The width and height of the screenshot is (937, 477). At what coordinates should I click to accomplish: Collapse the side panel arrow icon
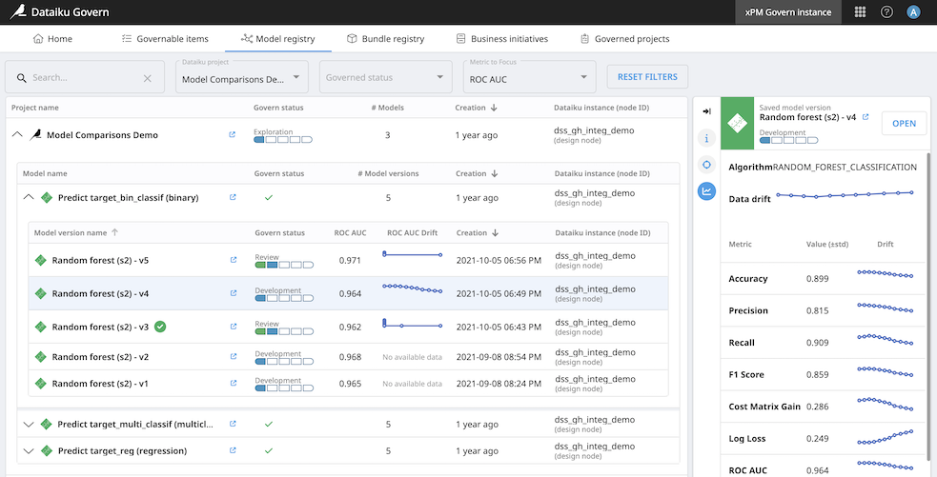(x=707, y=111)
